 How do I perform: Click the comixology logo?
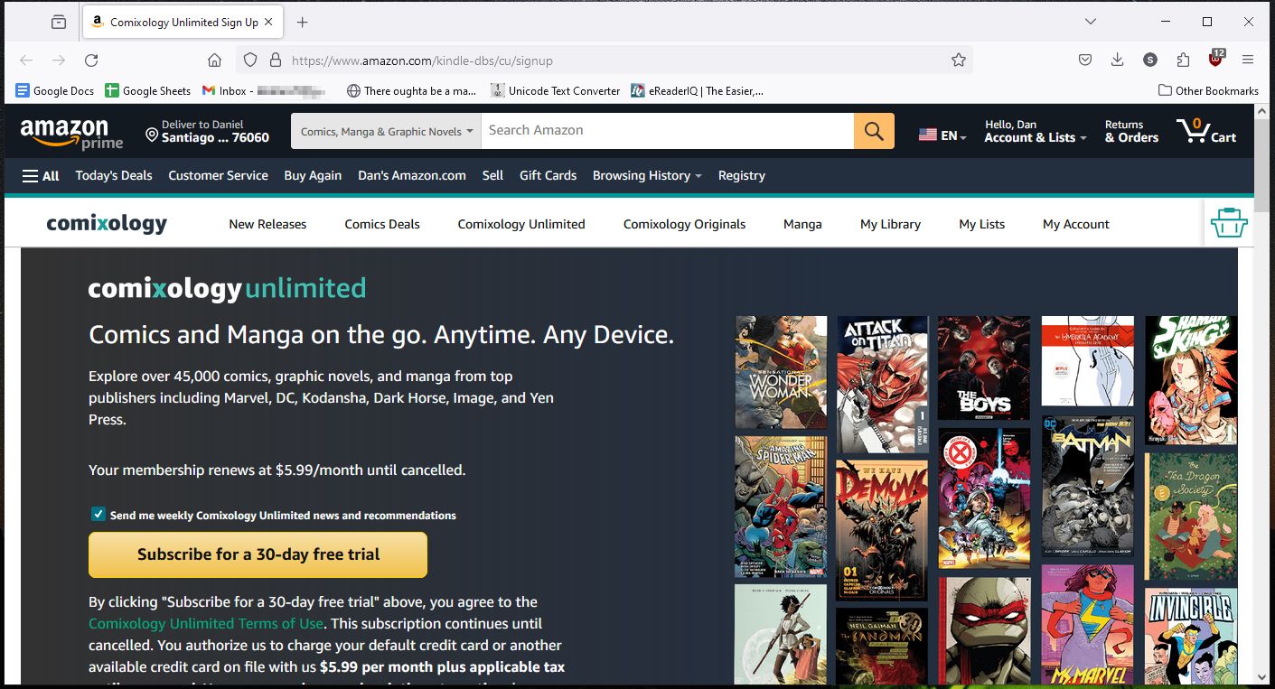coord(107,223)
